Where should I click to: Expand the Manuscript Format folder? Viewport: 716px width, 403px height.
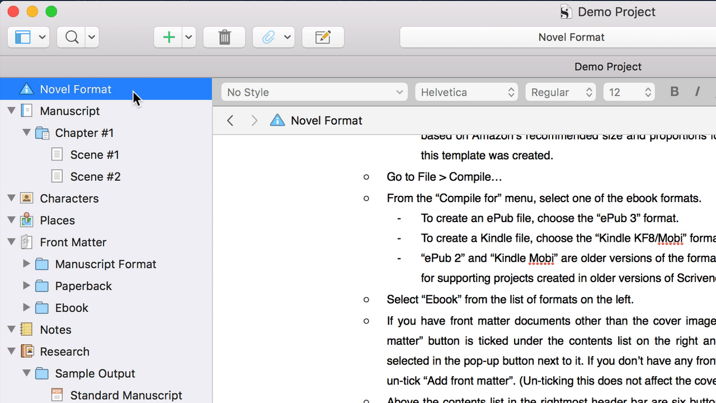26,264
